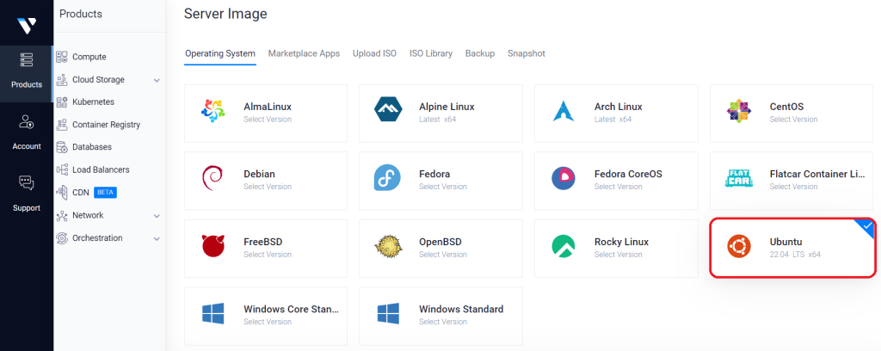Open AlmaLinux Select Version dropdown
Screen dimensions: 881x351
tap(268, 119)
